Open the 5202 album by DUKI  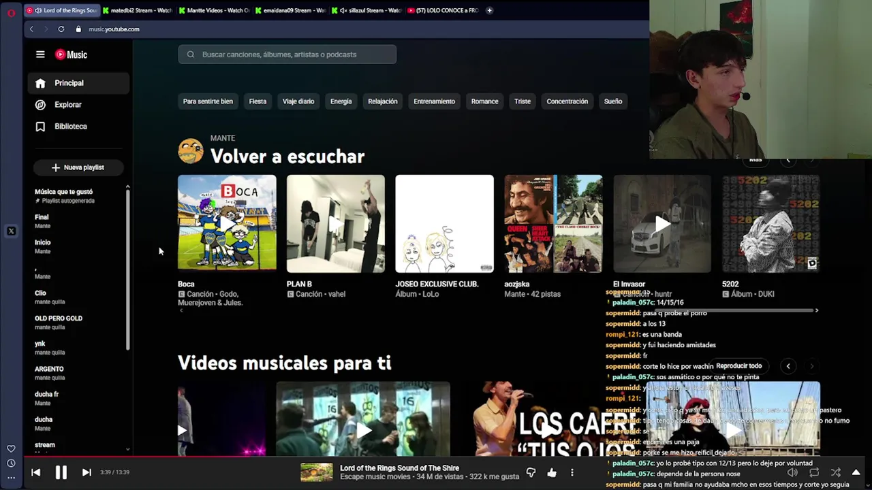click(771, 224)
